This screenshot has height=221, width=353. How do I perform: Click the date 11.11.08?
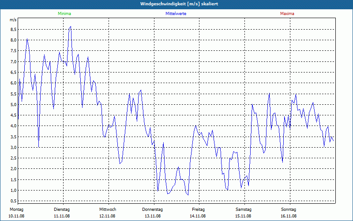pyautogui.click(x=62, y=216)
